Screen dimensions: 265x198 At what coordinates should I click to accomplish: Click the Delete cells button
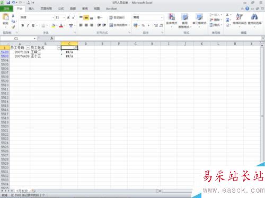216,20
